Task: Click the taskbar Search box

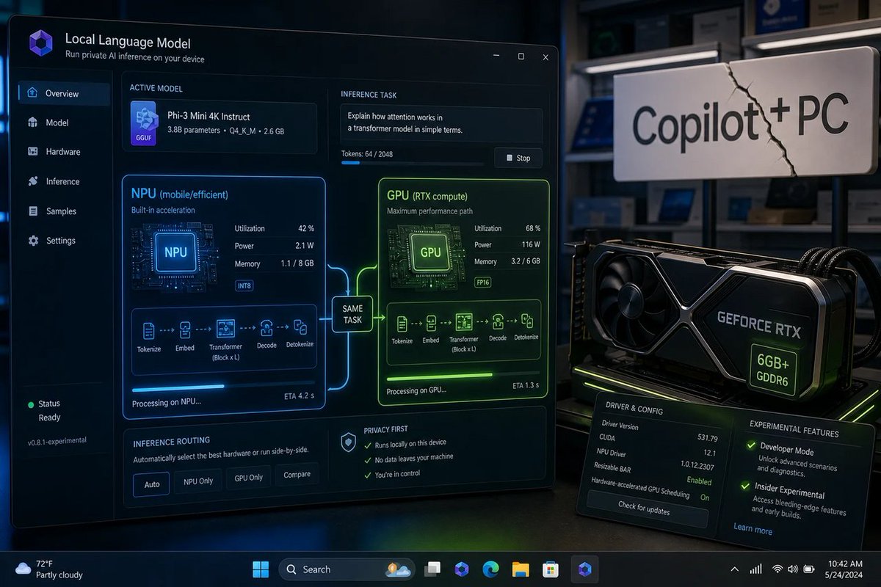Action: [x=346, y=569]
